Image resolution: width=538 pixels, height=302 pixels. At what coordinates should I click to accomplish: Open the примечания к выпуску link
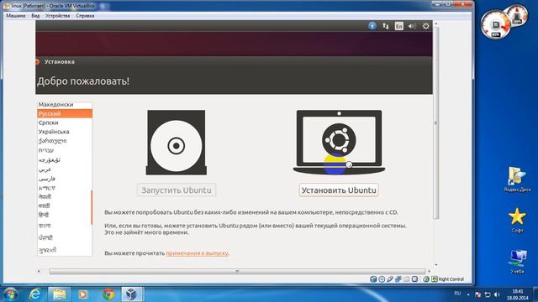[197, 253]
